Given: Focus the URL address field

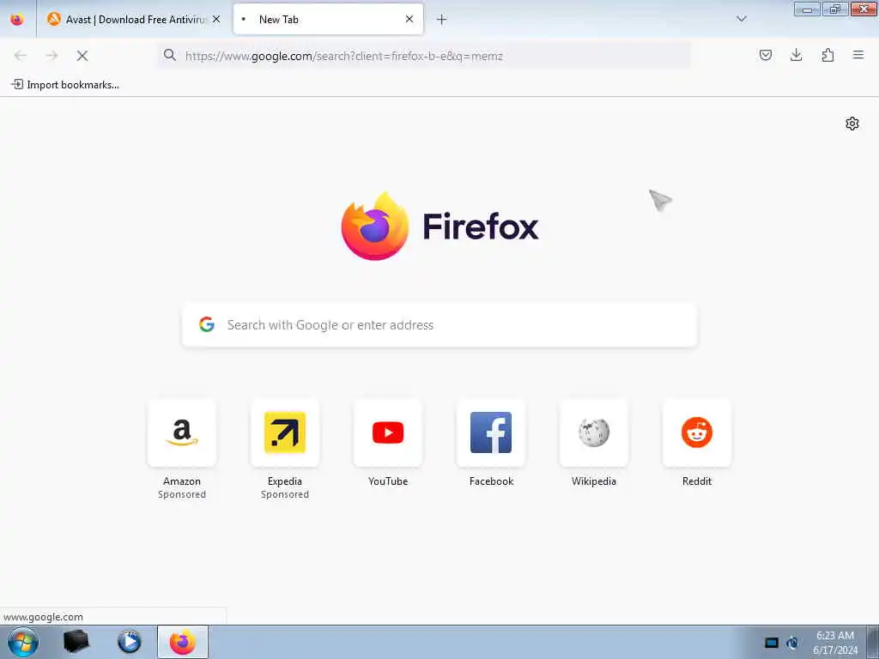Looking at the screenshot, I should pos(424,56).
